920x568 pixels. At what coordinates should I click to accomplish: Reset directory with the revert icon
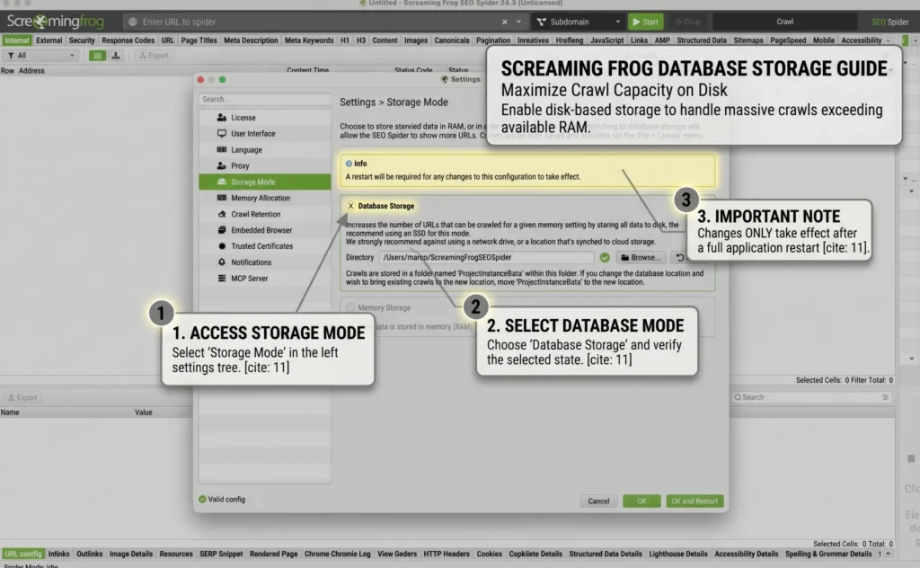[x=679, y=258]
